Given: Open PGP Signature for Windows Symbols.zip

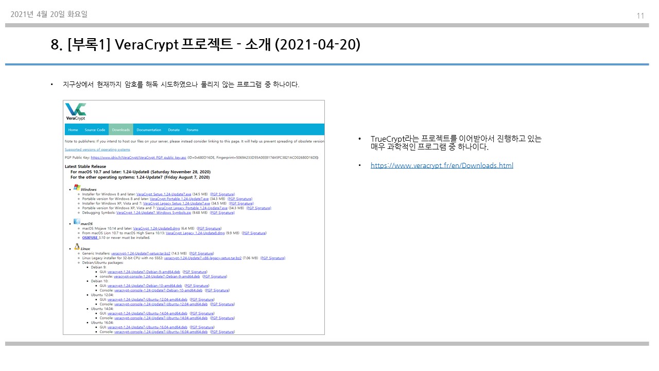Looking at the screenshot, I should pyautogui.click(x=222, y=212).
